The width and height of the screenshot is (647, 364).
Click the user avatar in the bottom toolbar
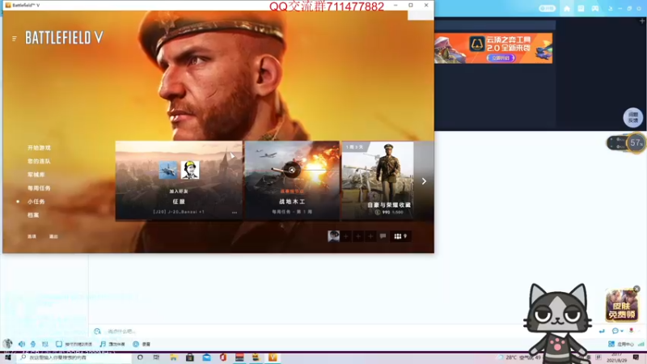click(7, 344)
